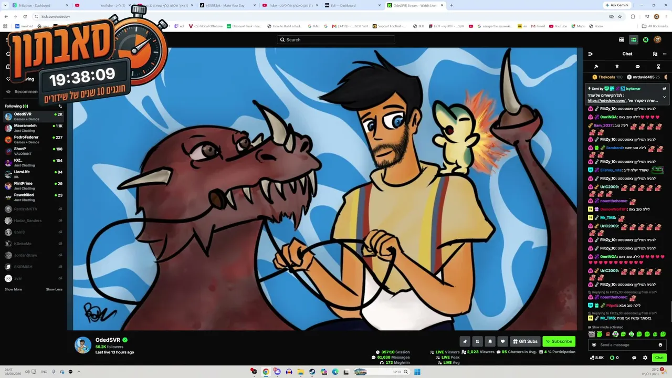Click the OdedSVR channel name below the stream
The height and width of the screenshot is (378, 672).
tap(107, 340)
